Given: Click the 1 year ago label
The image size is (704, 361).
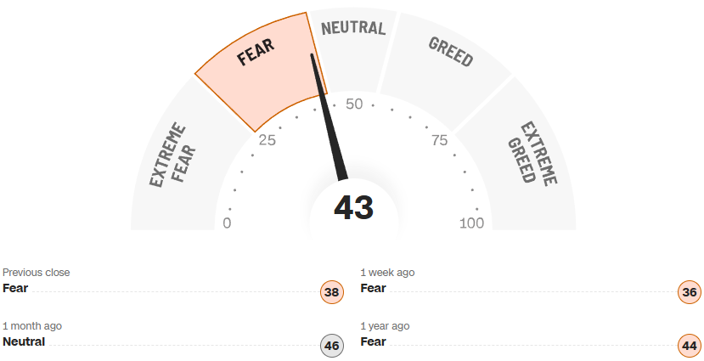Looking at the screenshot, I should [385, 326].
